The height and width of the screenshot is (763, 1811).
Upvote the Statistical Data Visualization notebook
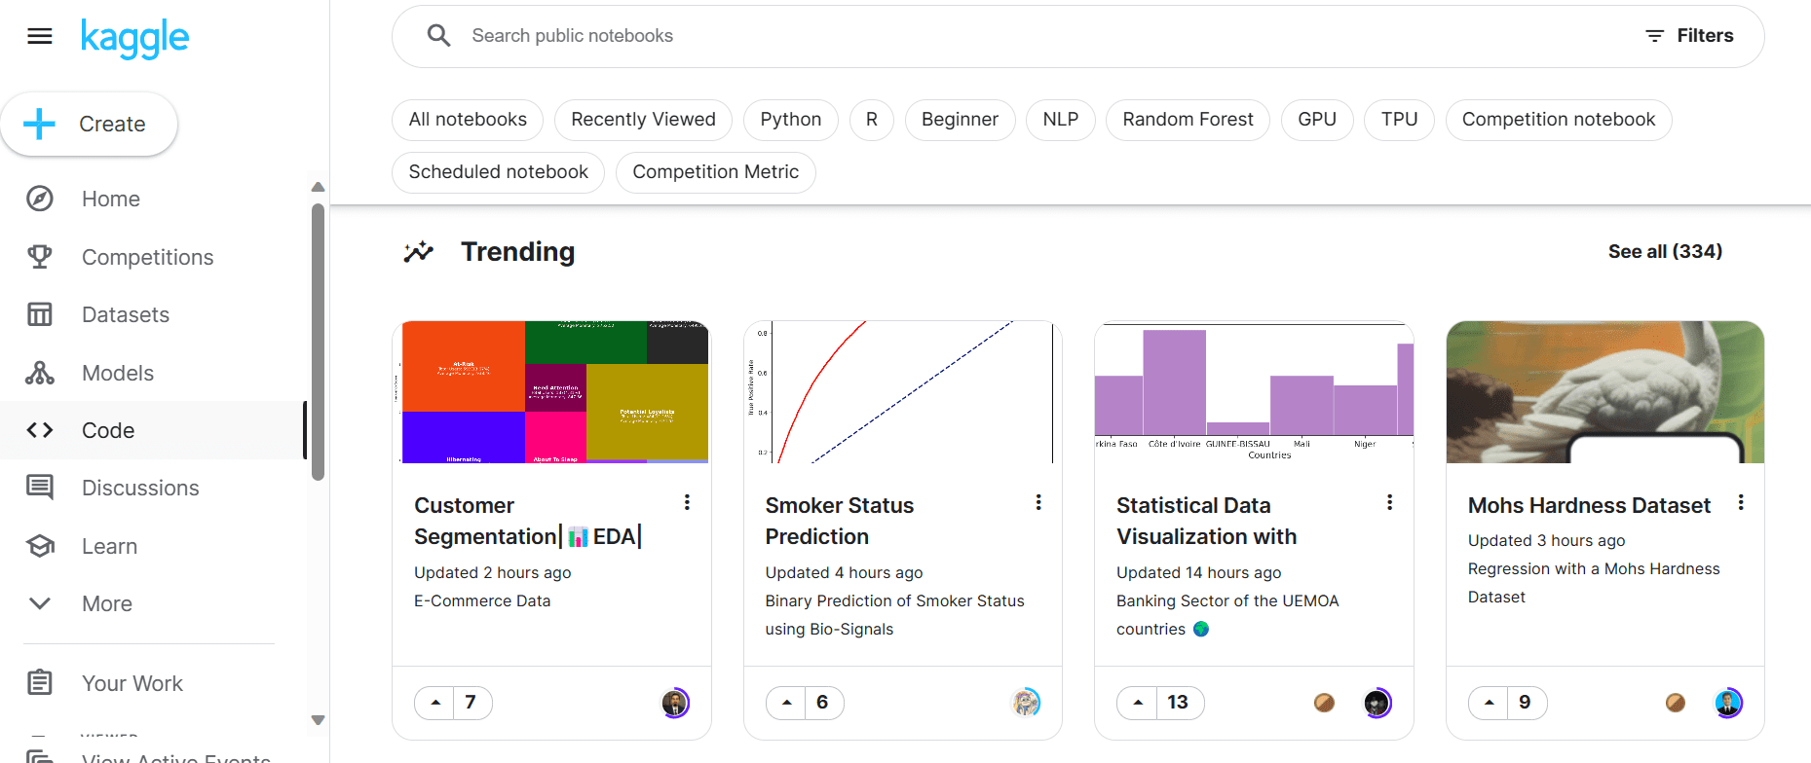[1138, 703]
